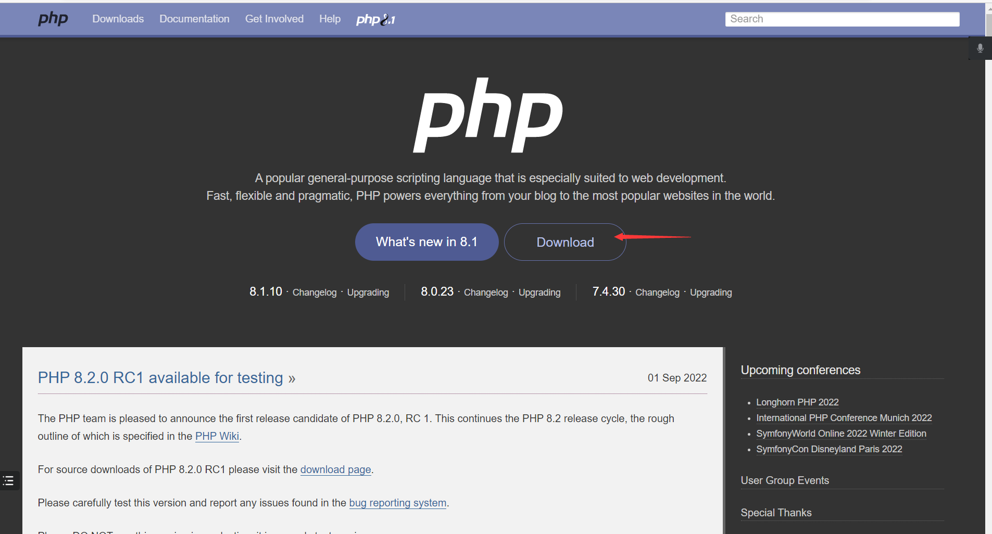This screenshot has width=992, height=534.
Task: Open the Downloads menu item
Action: (x=118, y=19)
